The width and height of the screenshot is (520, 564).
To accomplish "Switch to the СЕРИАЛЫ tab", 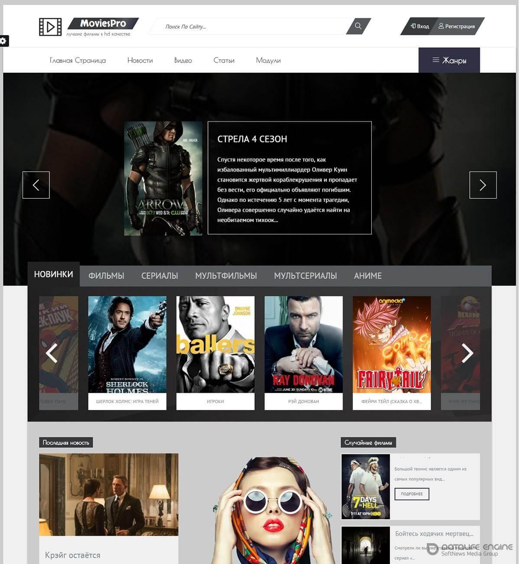I will pyautogui.click(x=159, y=276).
